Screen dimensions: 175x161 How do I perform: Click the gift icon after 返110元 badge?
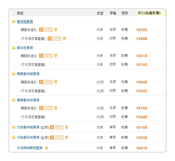pos(56,30)
